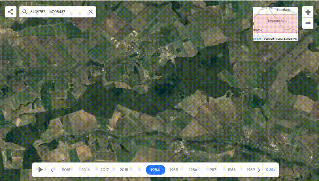Screen dimensions: 319x181
Task: Open the 0.25x playback speed selector
Action: [270, 170]
